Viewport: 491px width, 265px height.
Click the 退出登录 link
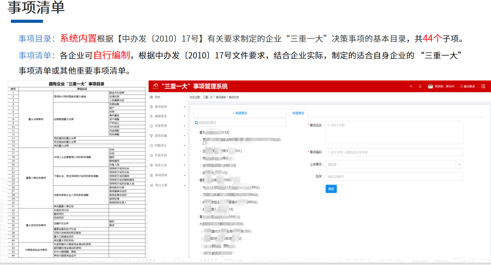coord(467,86)
